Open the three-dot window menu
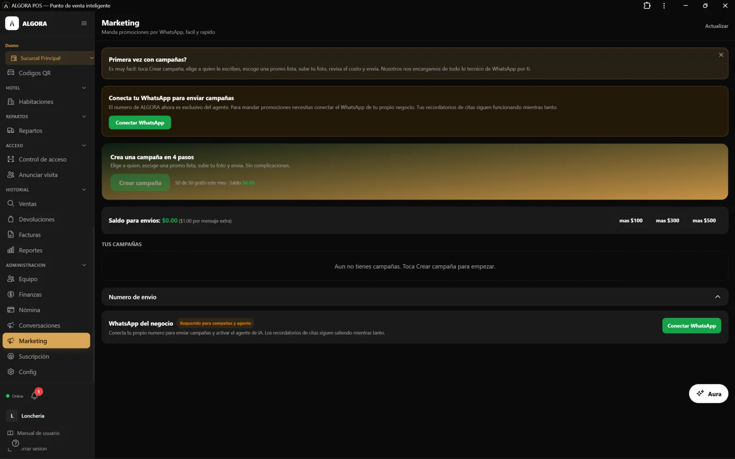Image resolution: width=735 pixels, height=459 pixels. [x=664, y=6]
